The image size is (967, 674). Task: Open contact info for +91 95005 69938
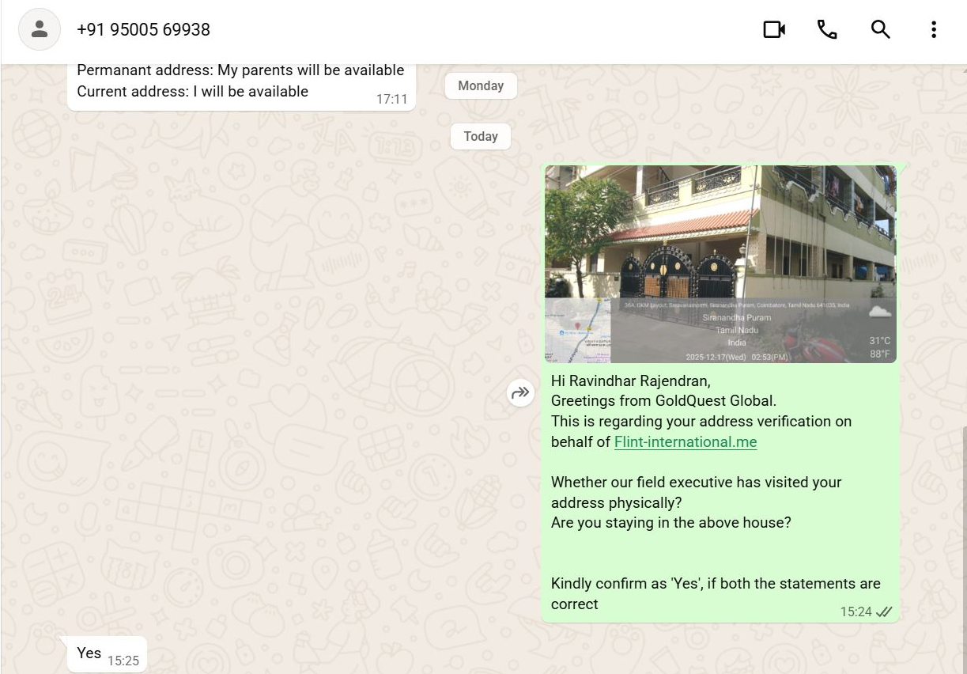point(143,30)
